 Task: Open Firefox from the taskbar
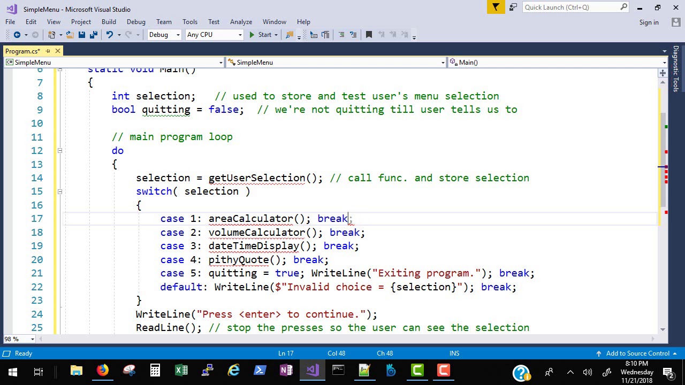point(103,371)
